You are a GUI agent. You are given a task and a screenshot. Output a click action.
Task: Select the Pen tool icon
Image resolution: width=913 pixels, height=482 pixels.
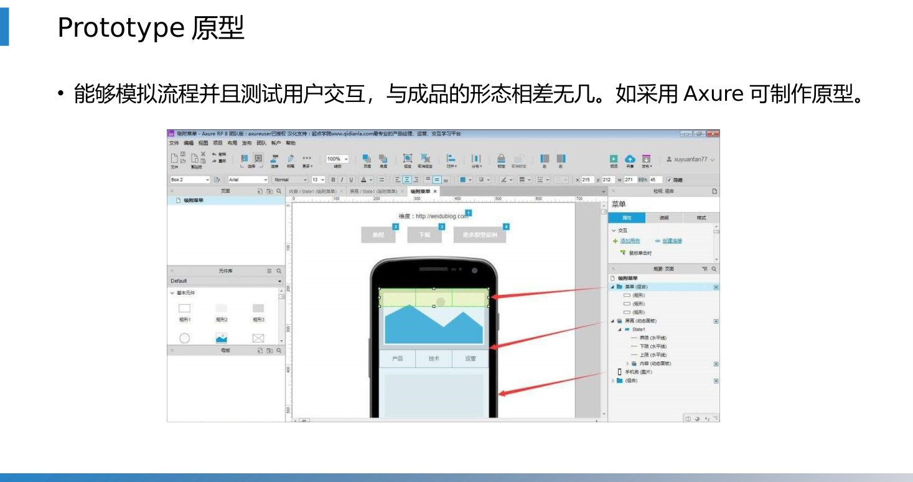tap(291, 159)
